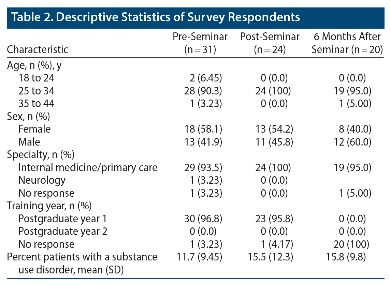Click the "Specialty, n (%)" section label
The height and width of the screenshot is (285, 390).
[x=41, y=155]
